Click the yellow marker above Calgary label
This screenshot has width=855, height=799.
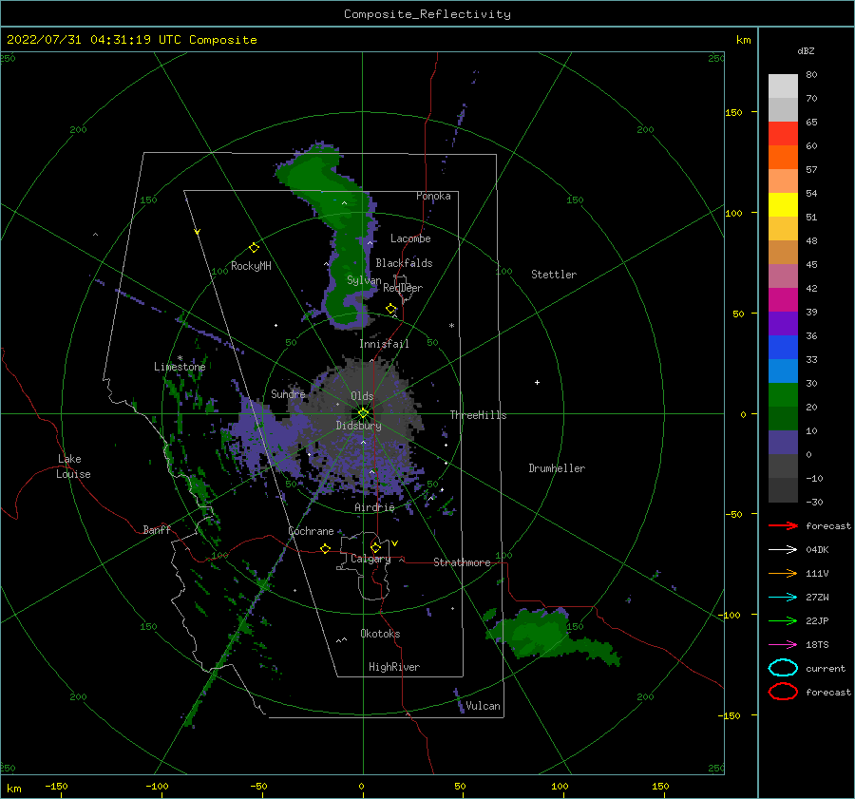(x=375, y=547)
